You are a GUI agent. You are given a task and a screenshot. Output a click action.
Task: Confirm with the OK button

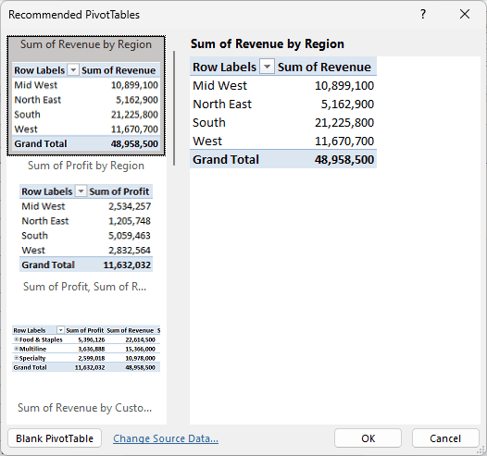click(368, 438)
